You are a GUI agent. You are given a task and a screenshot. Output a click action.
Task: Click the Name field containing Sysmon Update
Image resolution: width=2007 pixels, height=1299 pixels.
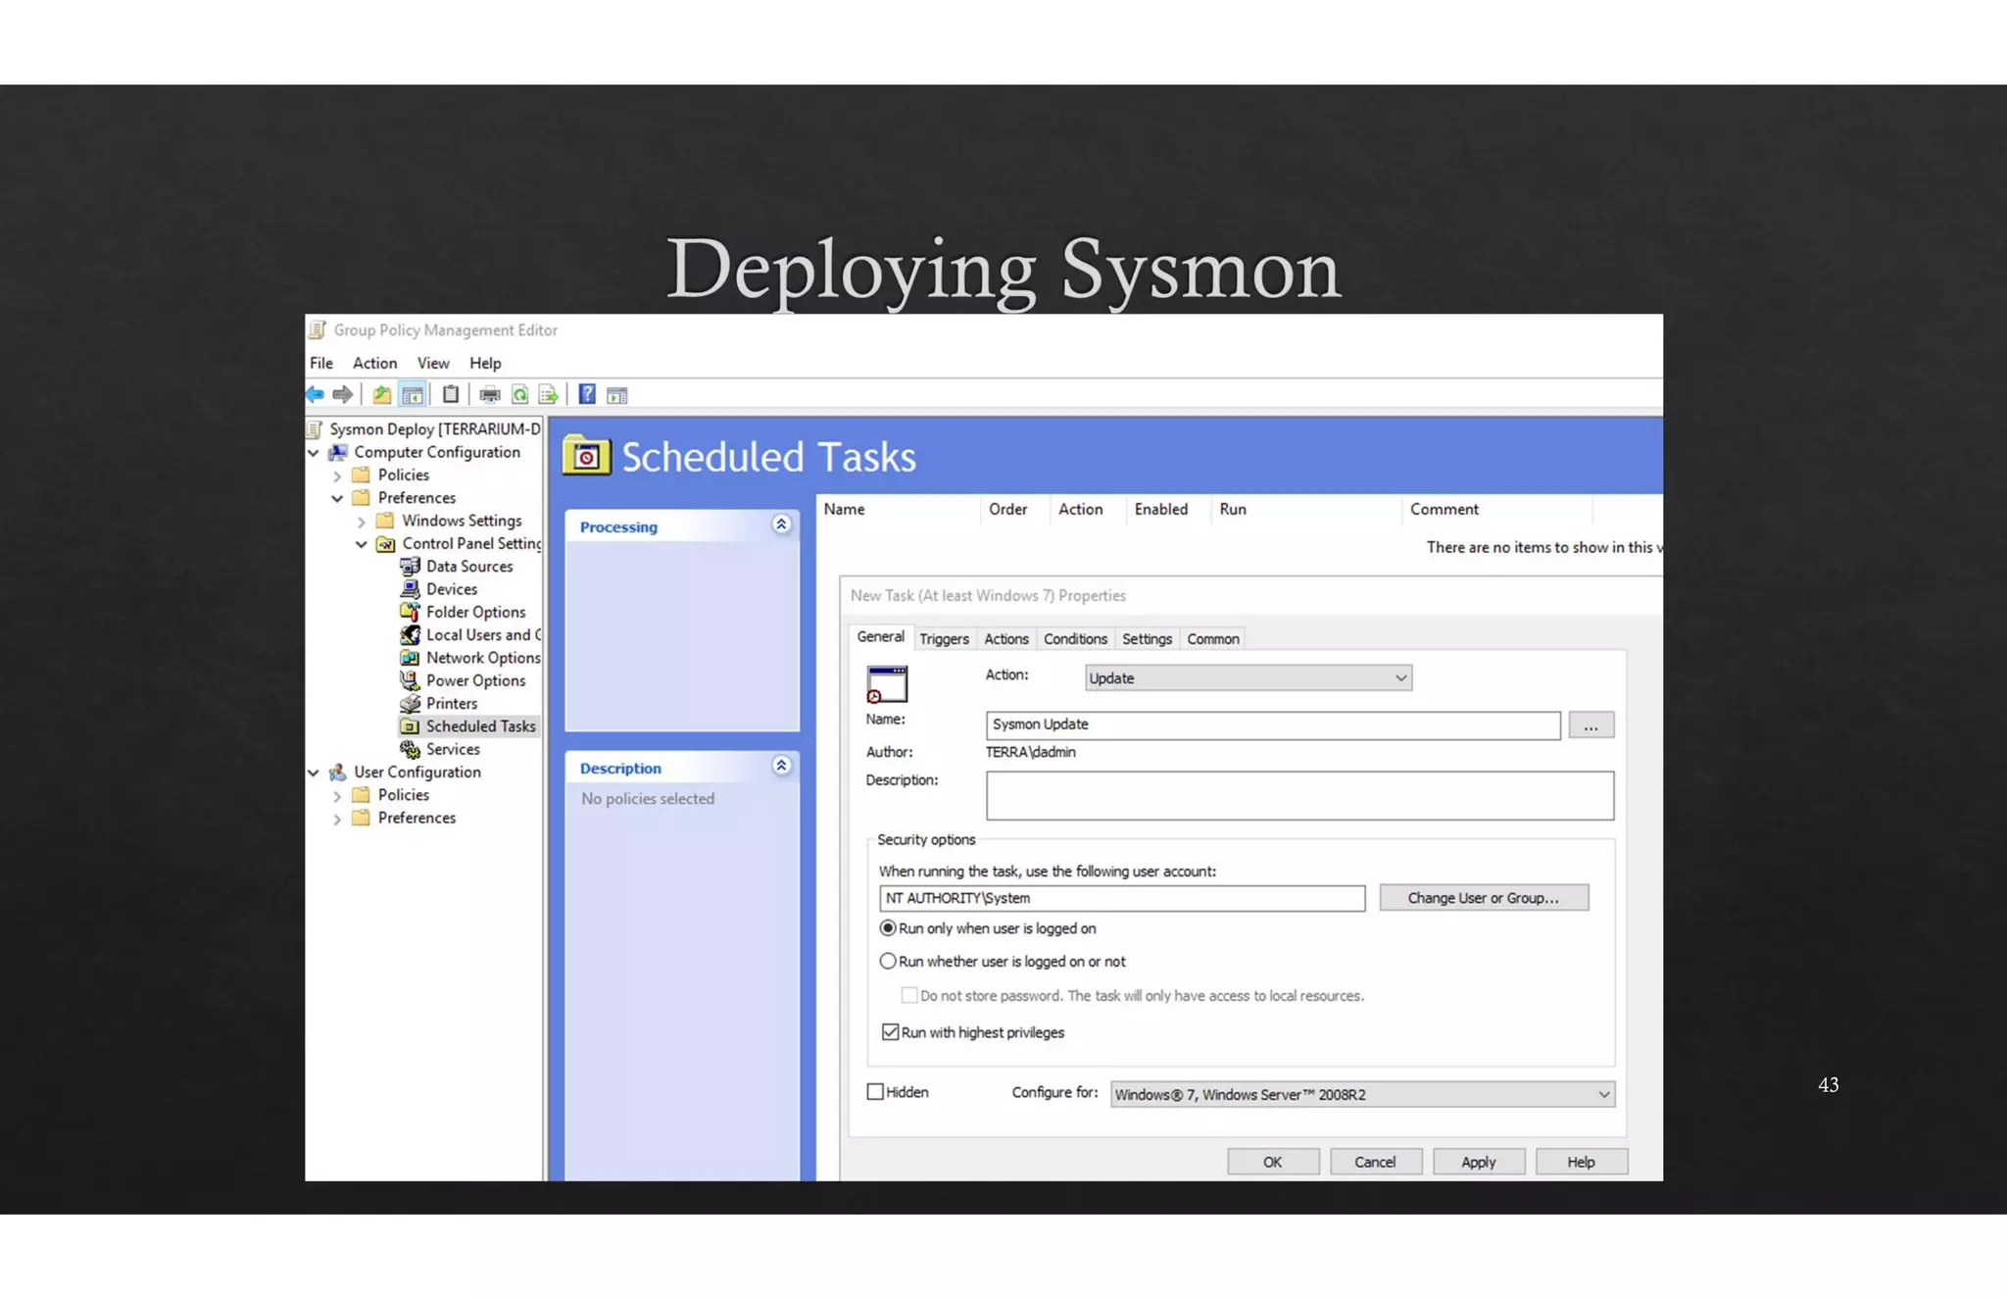pos(1272,725)
